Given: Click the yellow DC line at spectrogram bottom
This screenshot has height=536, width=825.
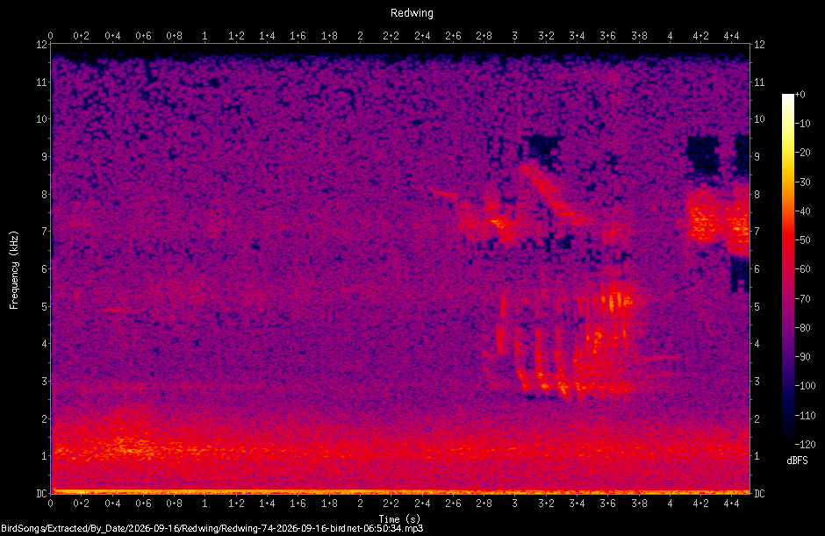Looking at the screenshot, I should [x=400, y=492].
